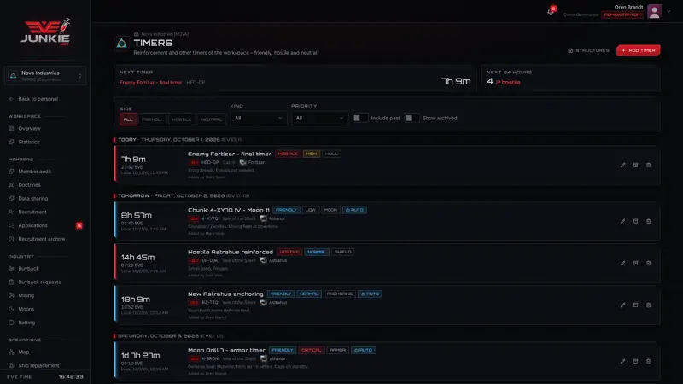The image size is (683, 384).
Task: Click the Moon Drill 7 - armor timer title
Action: (226, 350)
